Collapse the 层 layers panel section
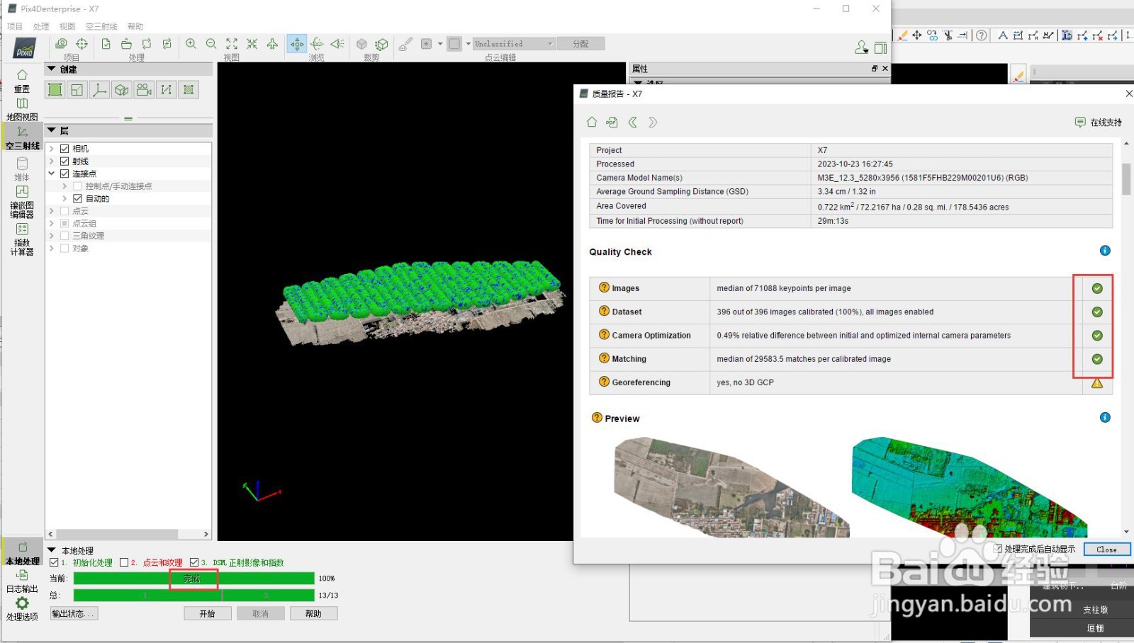The height and width of the screenshot is (643, 1134). [51, 130]
